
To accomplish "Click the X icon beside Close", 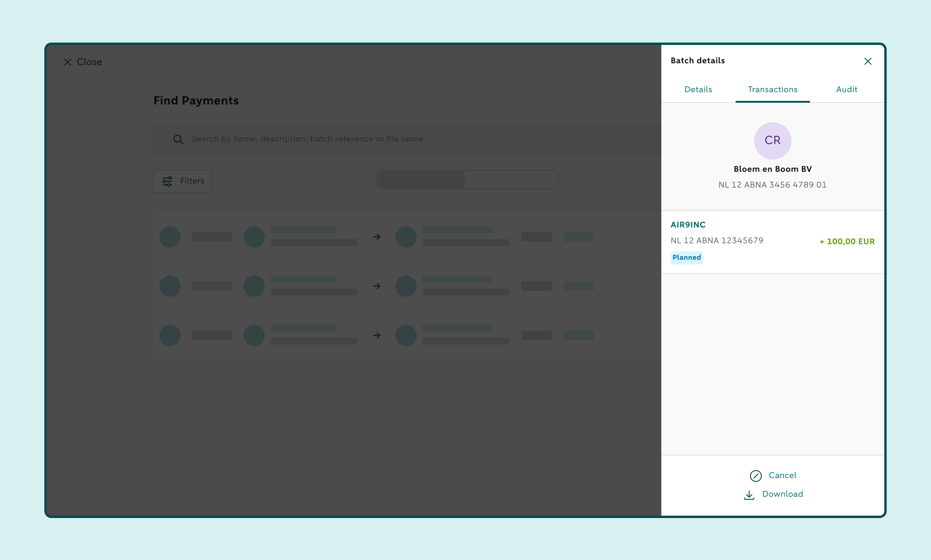I will click(68, 62).
